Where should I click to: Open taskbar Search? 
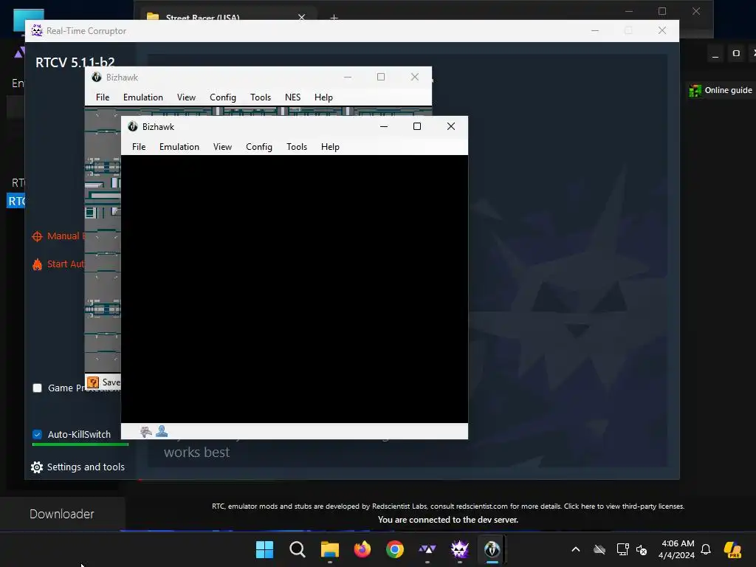point(297,549)
